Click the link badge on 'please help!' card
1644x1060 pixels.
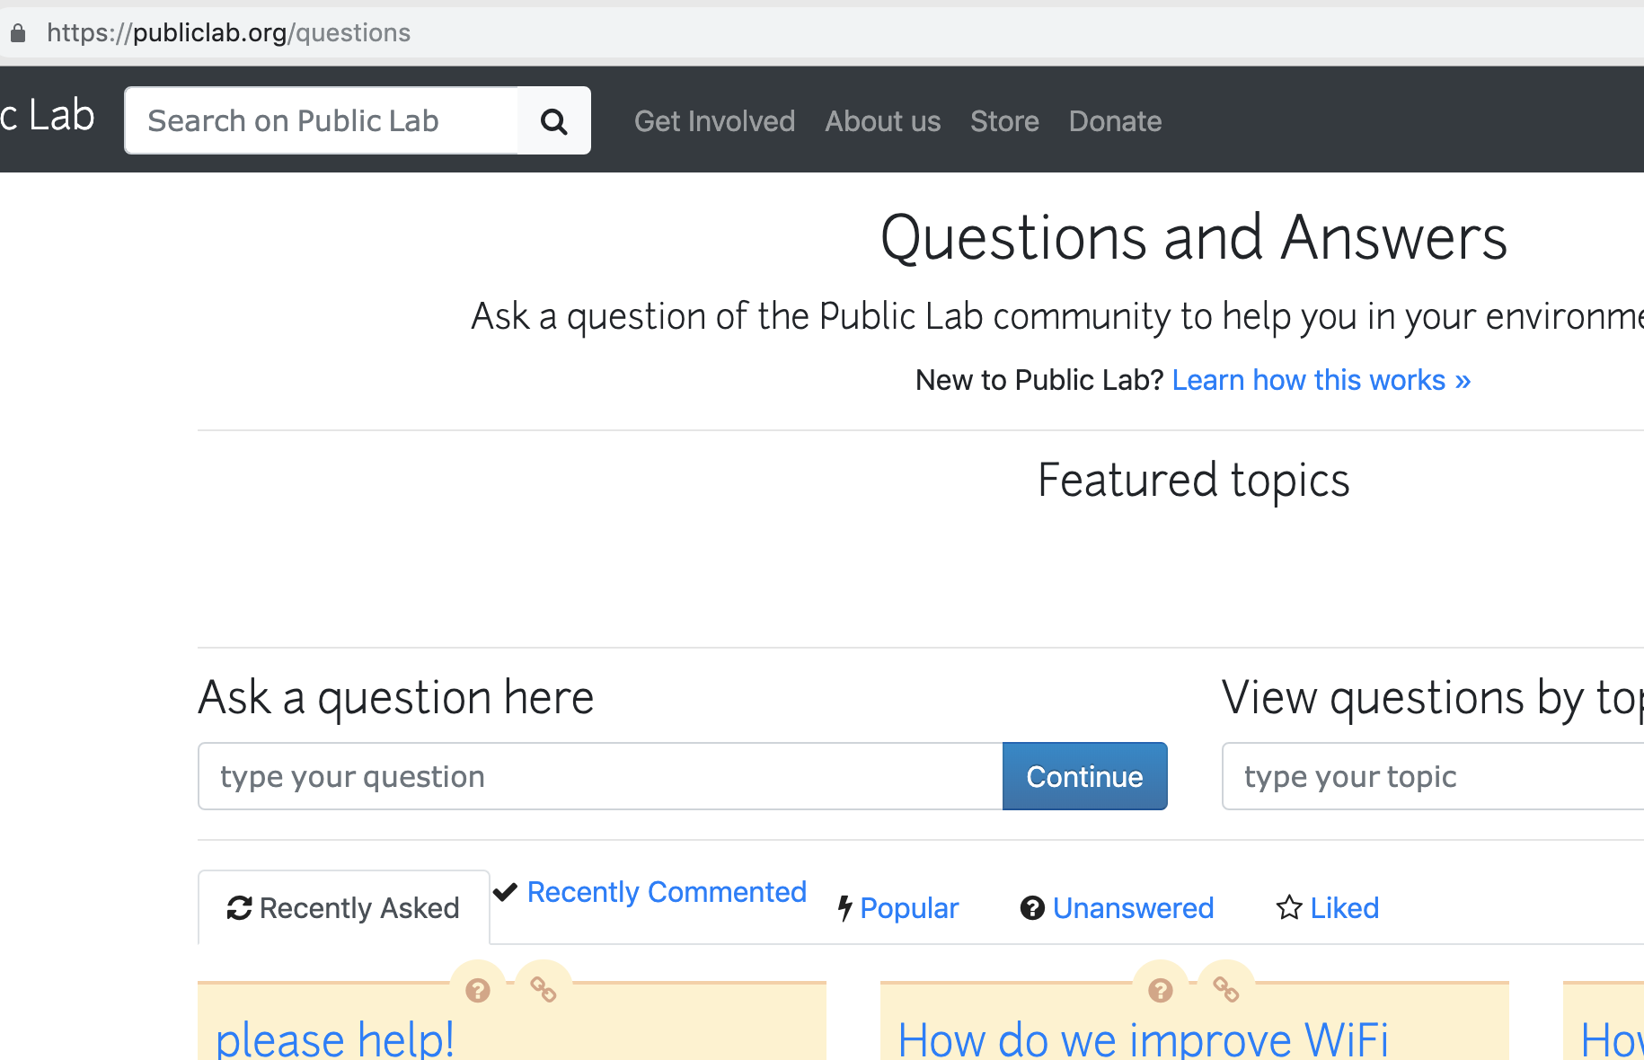pos(544,989)
